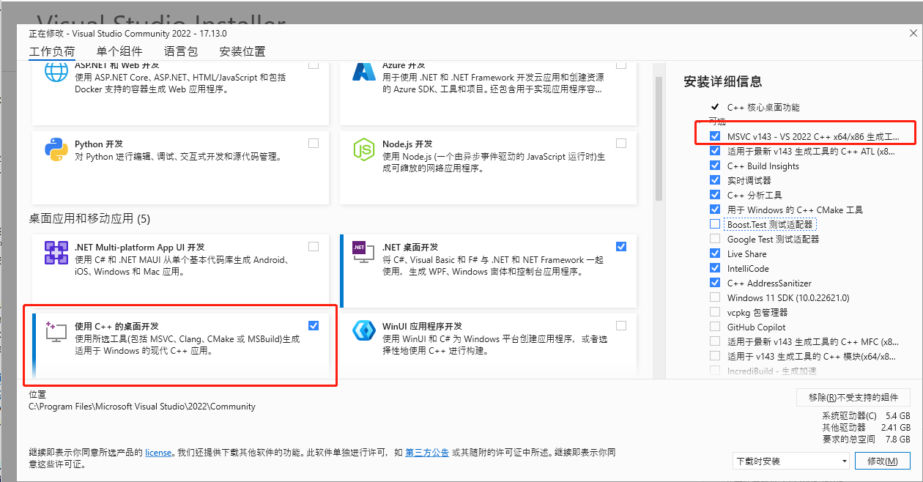
Task: Switch to the 安装位置 tab
Action: (242, 51)
